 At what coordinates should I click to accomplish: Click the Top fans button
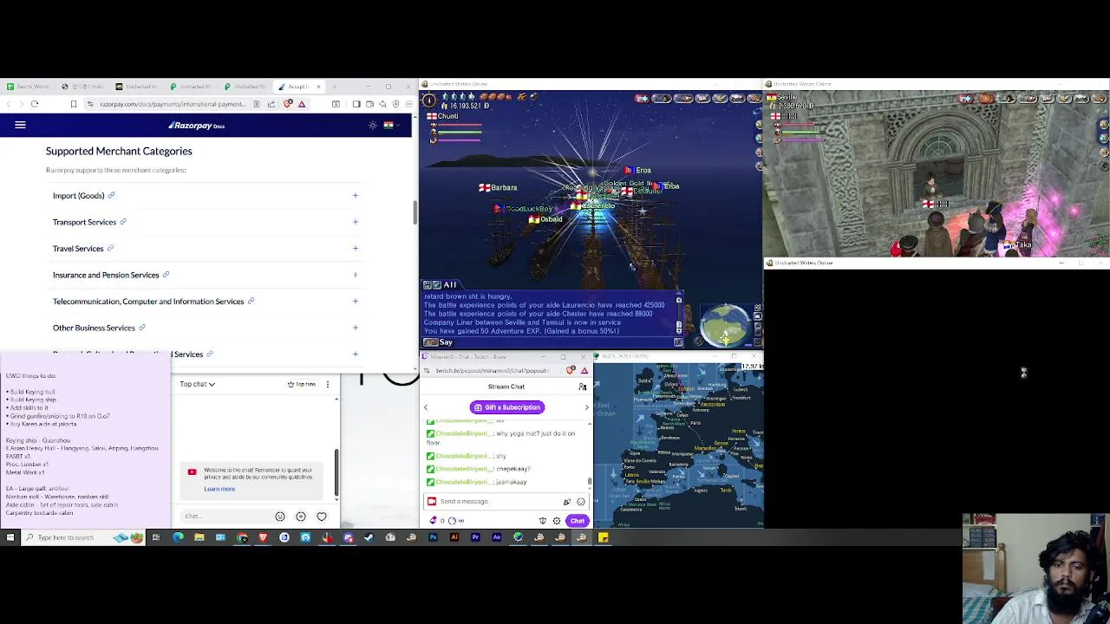coord(303,384)
